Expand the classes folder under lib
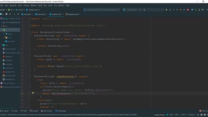This screenshot has height=117, width=208. click(x=4, y=34)
